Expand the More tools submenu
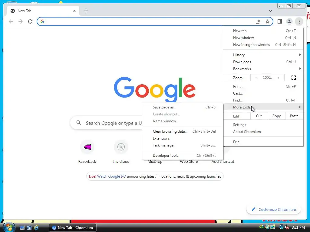 point(263,107)
